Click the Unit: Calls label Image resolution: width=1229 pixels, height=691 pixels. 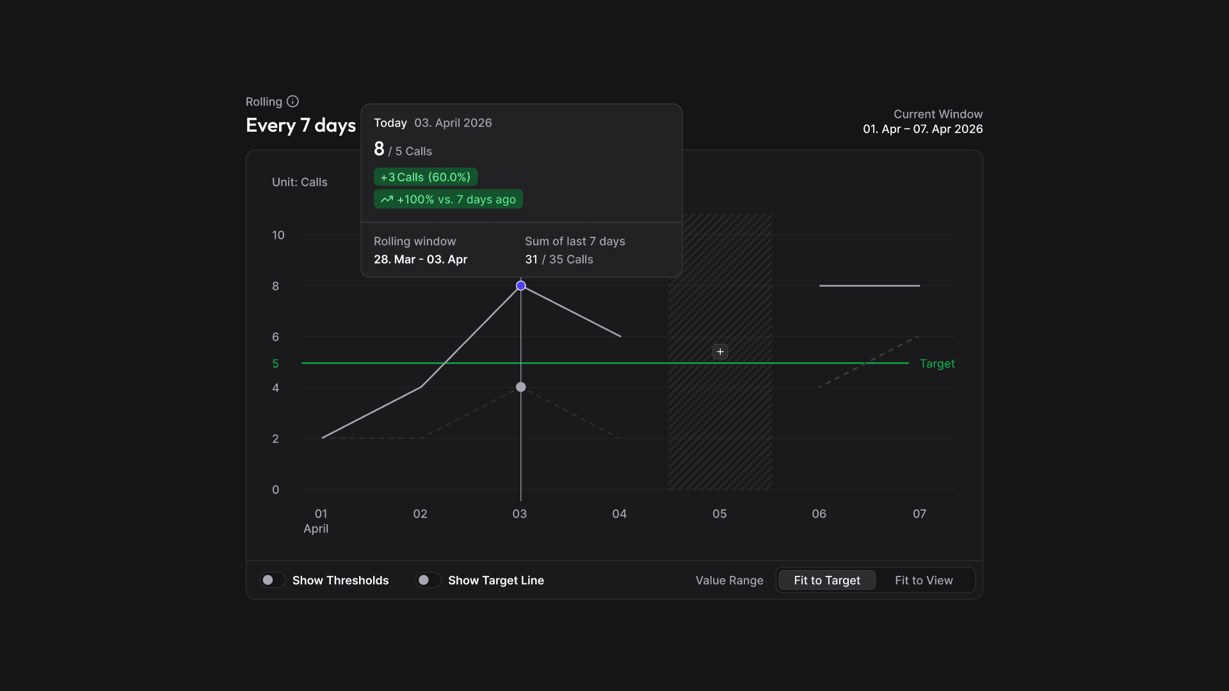pos(300,182)
